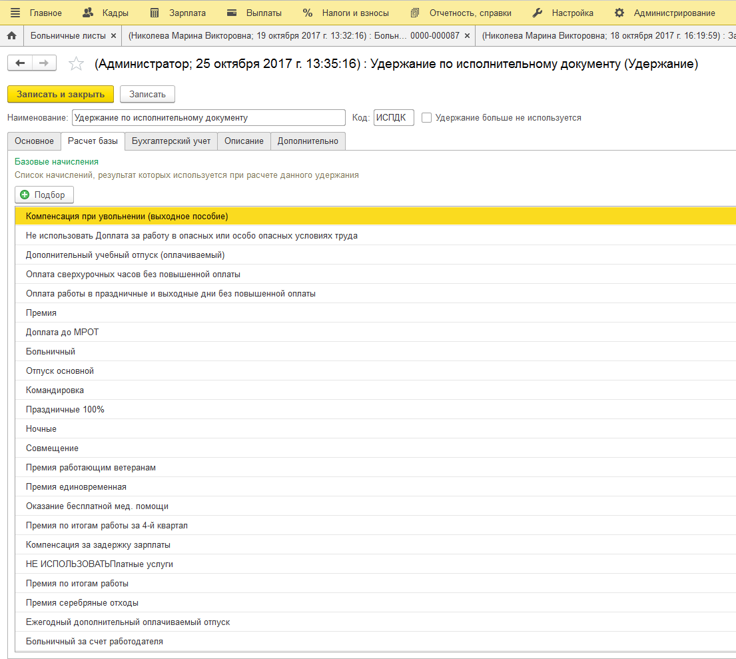Close the Больничные листы tab
Image resolution: width=736 pixels, height=659 pixels.
[113, 36]
